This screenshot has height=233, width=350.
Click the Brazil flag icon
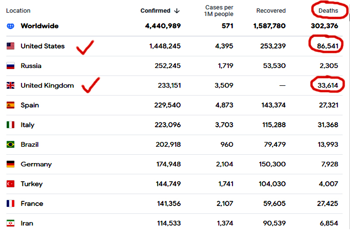(10, 144)
